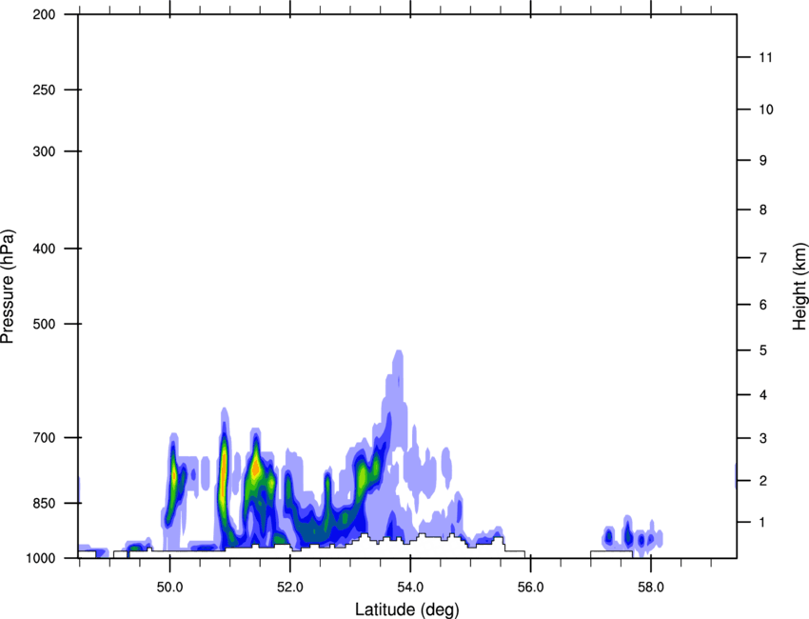Click the 500 pressure tick label
Viewport: 809px width, 619px height.
(x=45, y=324)
